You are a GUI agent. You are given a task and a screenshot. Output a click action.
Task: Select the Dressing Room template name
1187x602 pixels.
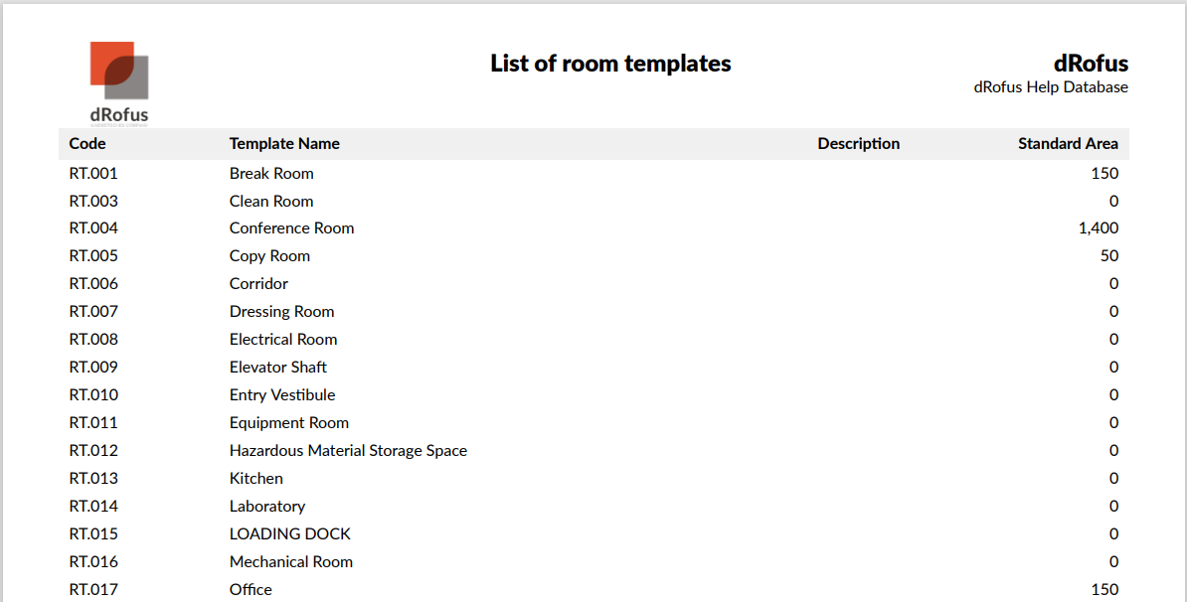click(281, 312)
